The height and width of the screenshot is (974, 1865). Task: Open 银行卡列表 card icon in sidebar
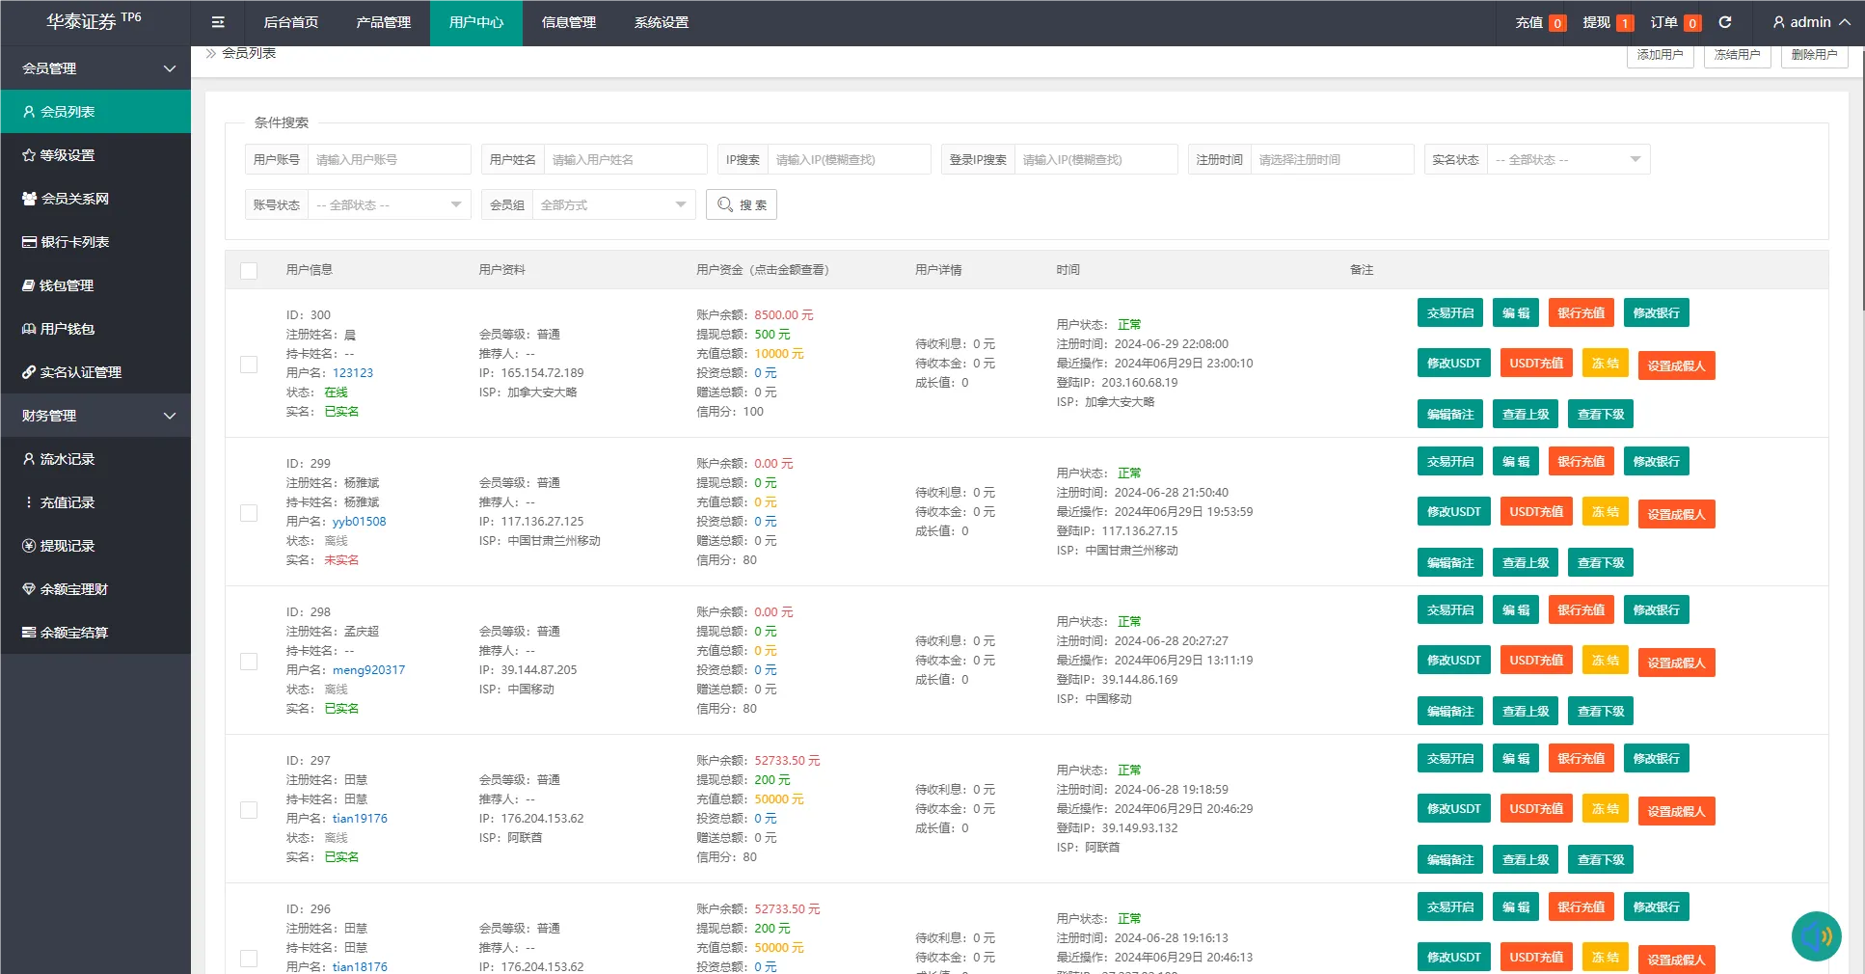pyautogui.click(x=29, y=242)
